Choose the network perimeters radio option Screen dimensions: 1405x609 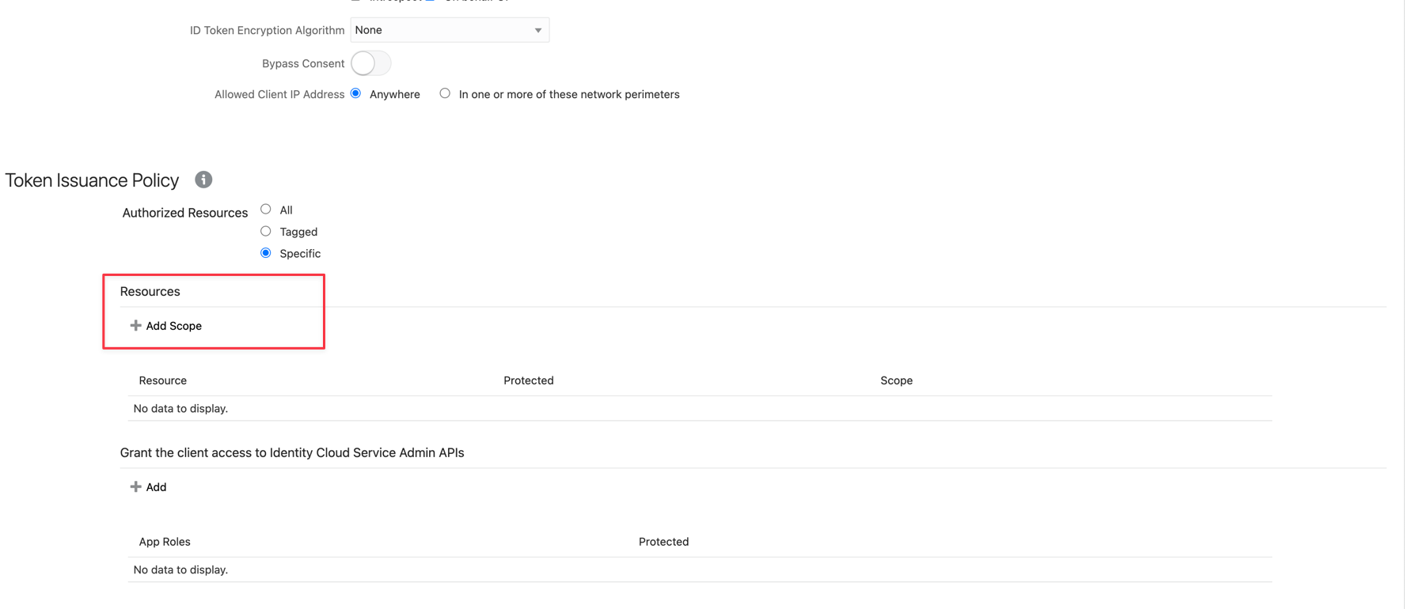click(x=445, y=93)
